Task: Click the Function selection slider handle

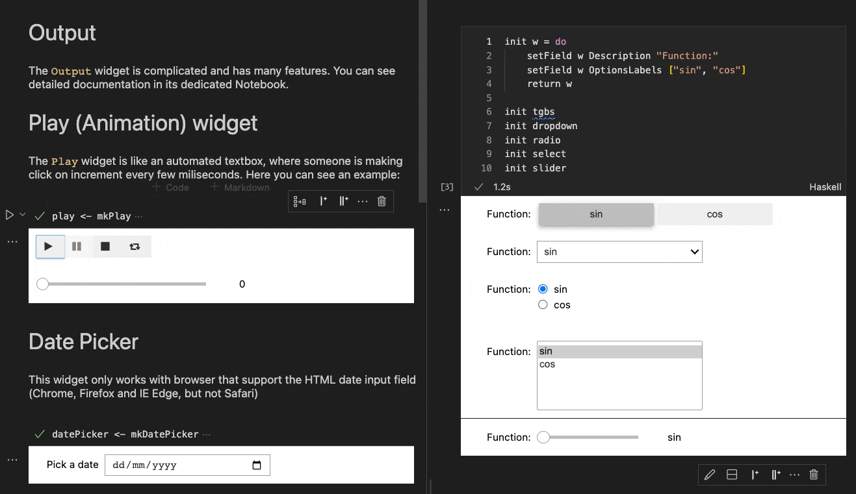Action: click(543, 438)
